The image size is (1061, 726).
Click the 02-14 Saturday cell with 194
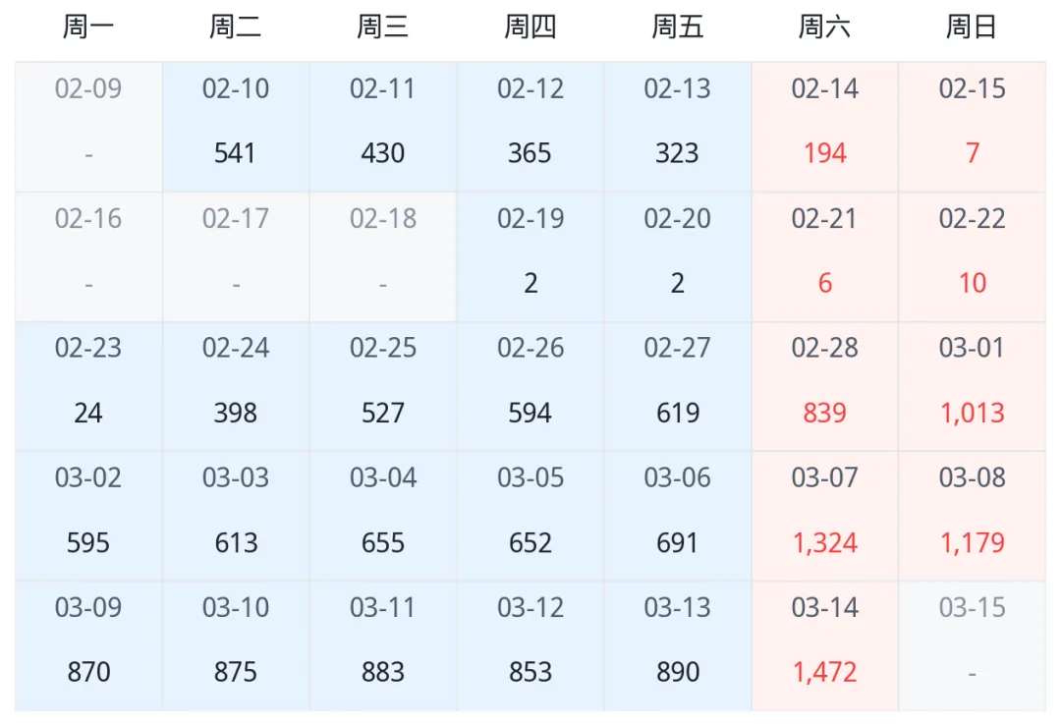click(x=825, y=127)
